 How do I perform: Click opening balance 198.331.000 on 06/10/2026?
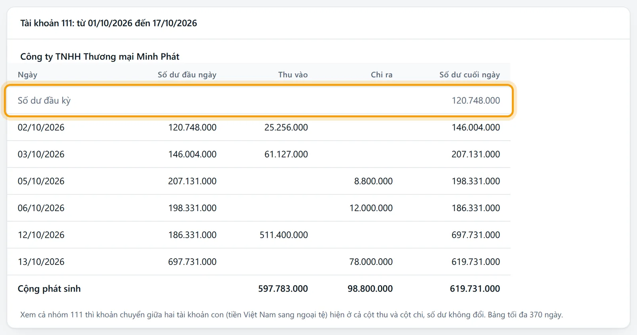(192, 208)
